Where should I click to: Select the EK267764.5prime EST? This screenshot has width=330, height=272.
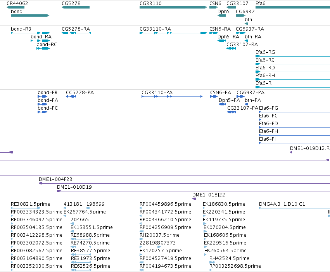pos(65,216)
